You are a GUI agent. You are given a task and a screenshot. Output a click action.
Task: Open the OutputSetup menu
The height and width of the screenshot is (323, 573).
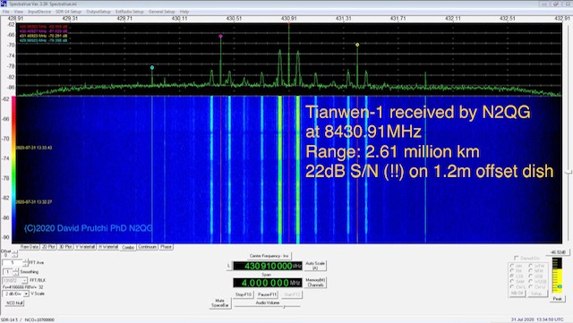coord(98,12)
